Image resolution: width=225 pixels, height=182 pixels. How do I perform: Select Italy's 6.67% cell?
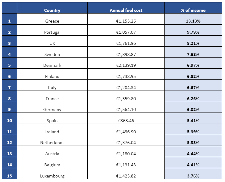pyautogui.click(x=193, y=85)
